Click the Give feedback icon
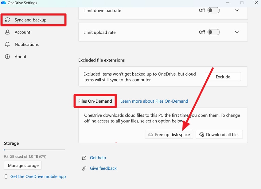 point(84,168)
